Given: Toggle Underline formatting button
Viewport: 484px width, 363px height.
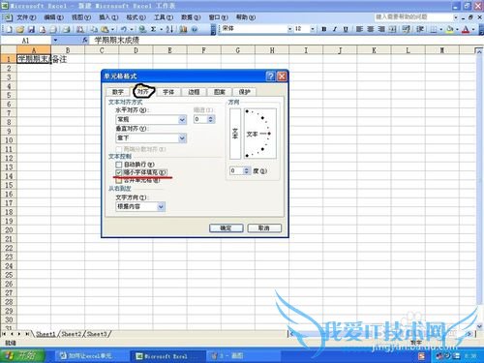Looking at the screenshot, I should click(346, 29).
